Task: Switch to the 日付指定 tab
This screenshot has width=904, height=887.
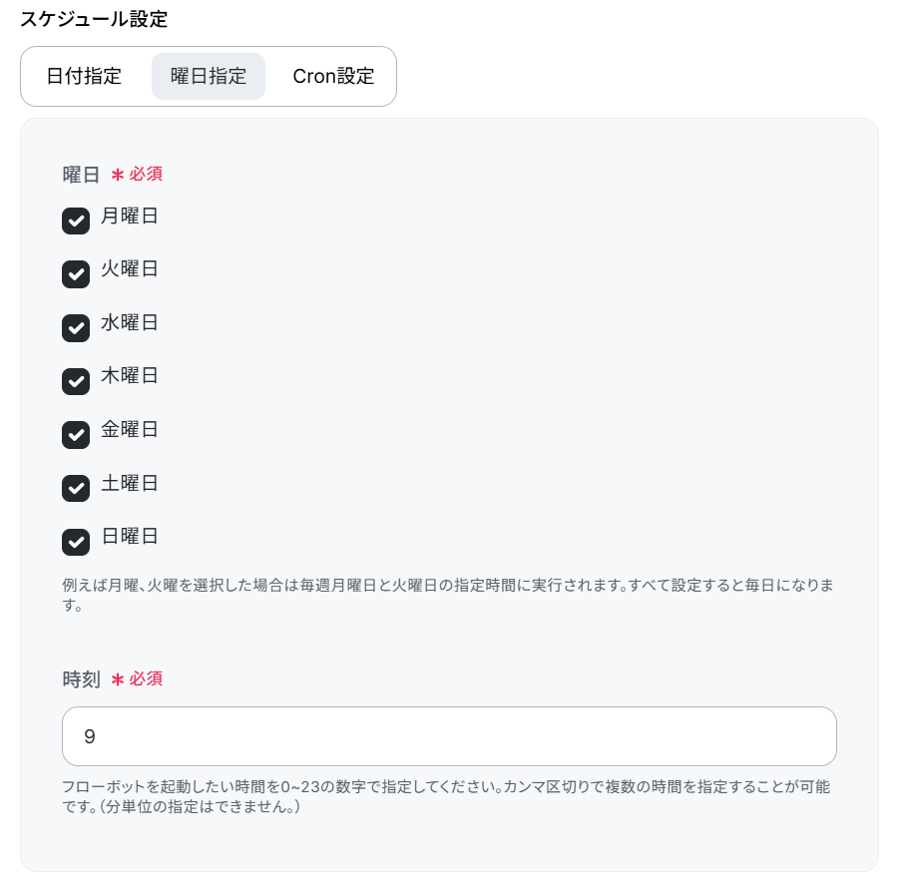Action: tap(84, 76)
